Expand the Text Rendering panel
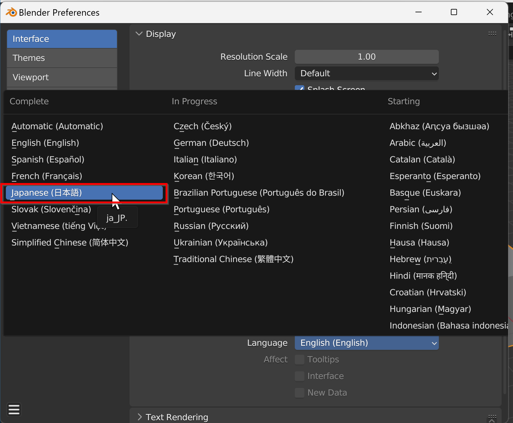This screenshot has width=513, height=423. point(139,417)
